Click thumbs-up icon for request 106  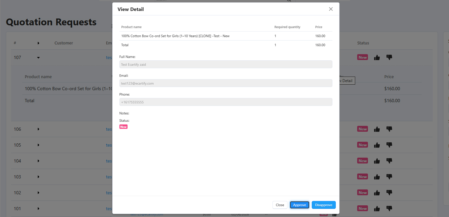(377, 129)
